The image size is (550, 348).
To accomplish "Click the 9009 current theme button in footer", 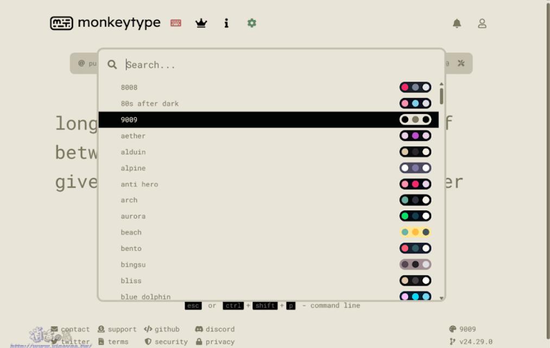I will [x=463, y=329].
